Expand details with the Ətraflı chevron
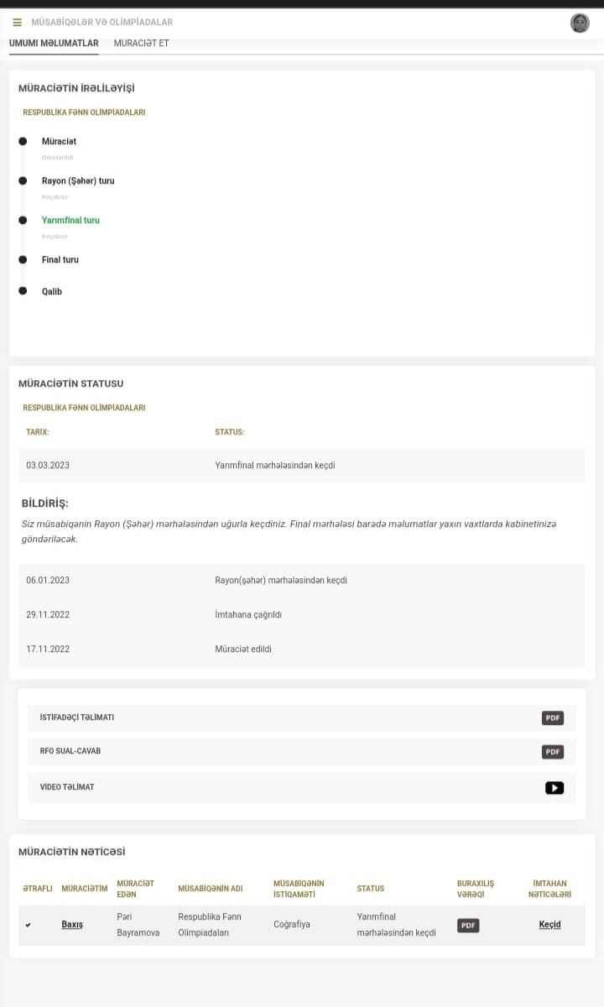The height and width of the screenshot is (1007, 604). 28,925
